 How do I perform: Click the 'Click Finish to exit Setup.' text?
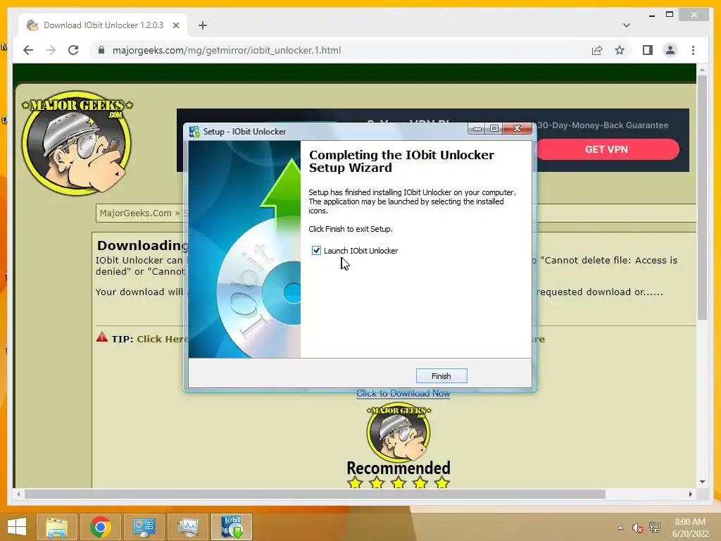[351, 229]
